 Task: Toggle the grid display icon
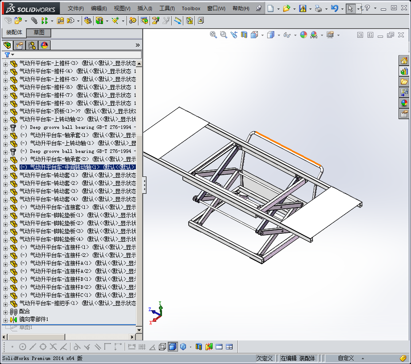tap(142, 347)
